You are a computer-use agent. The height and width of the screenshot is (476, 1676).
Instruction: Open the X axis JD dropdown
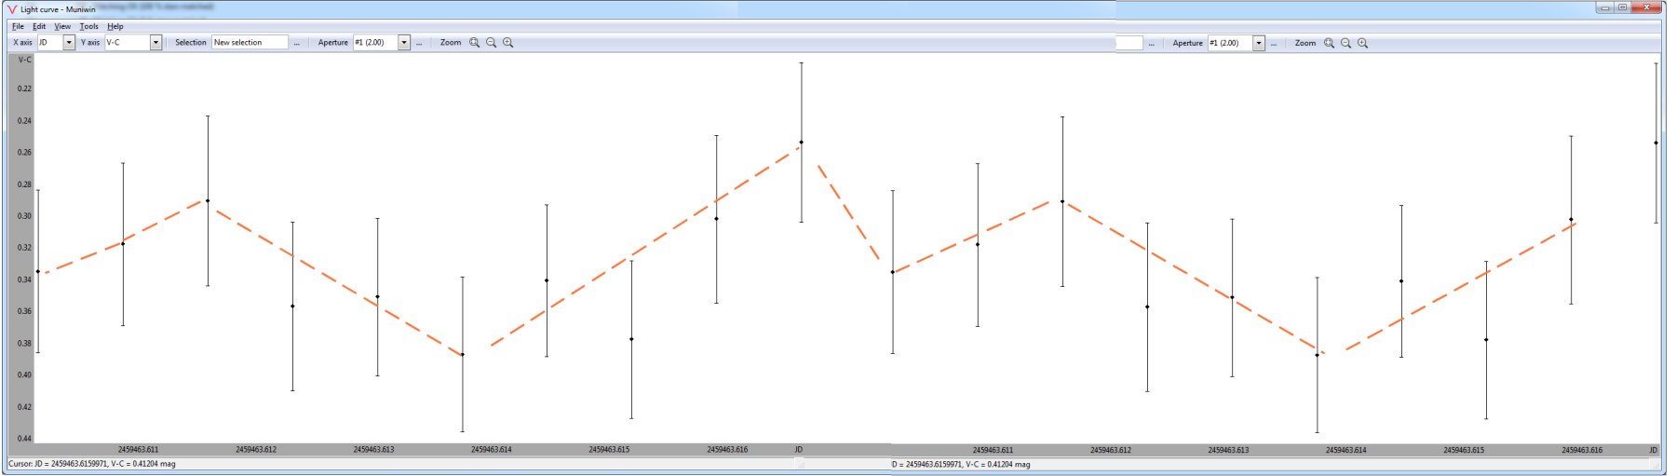(68, 43)
